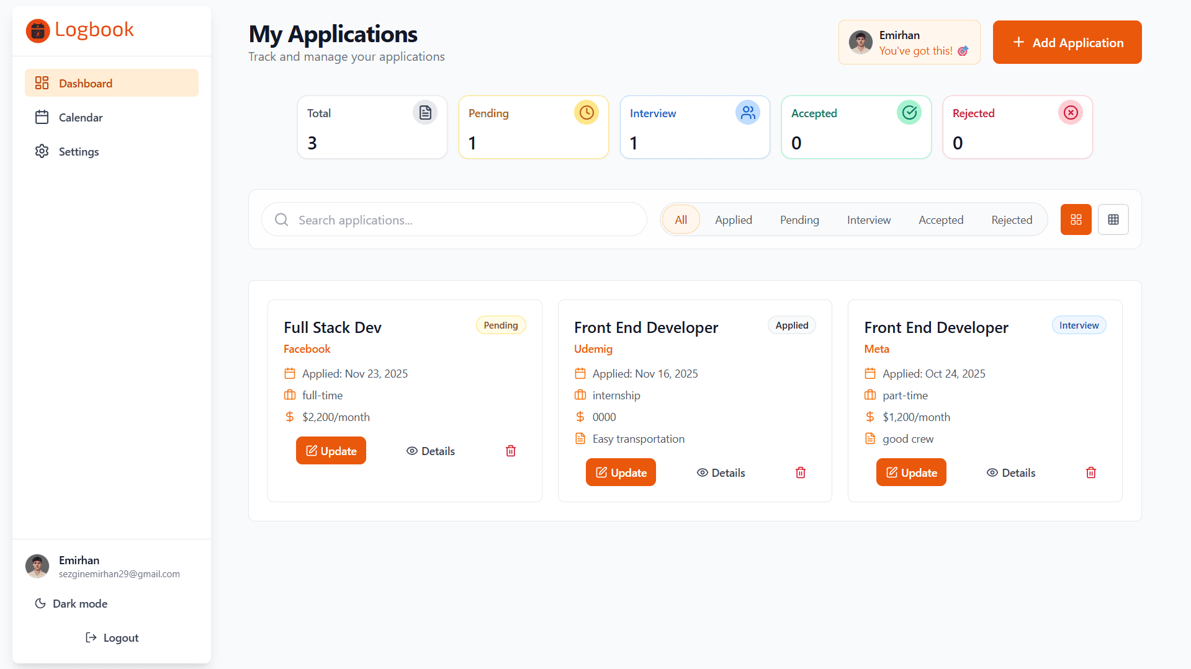The height and width of the screenshot is (669, 1191).
Task: Filter by Rejected status
Action: click(x=1012, y=219)
